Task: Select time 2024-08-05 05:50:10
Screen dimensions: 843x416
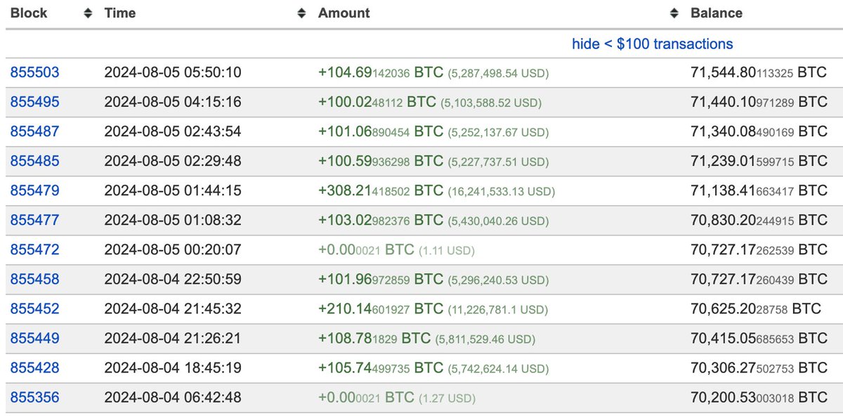Action: click(173, 72)
